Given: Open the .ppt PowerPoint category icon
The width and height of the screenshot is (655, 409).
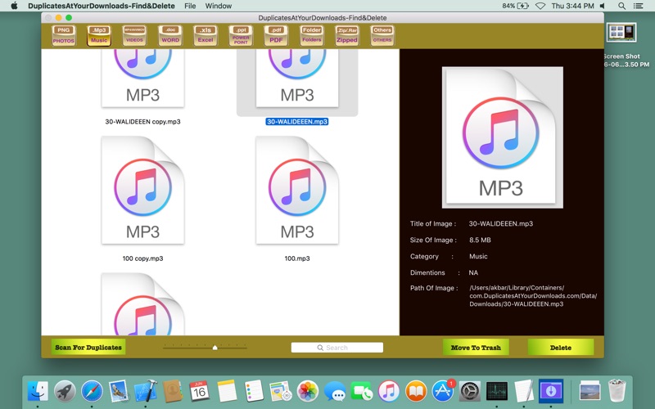Looking at the screenshot, I should point(241,35).
